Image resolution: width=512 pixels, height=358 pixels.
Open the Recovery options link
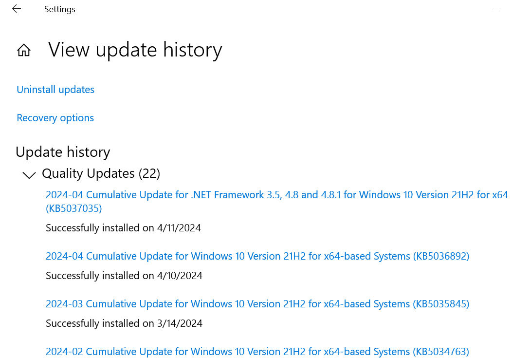point(55,118)
